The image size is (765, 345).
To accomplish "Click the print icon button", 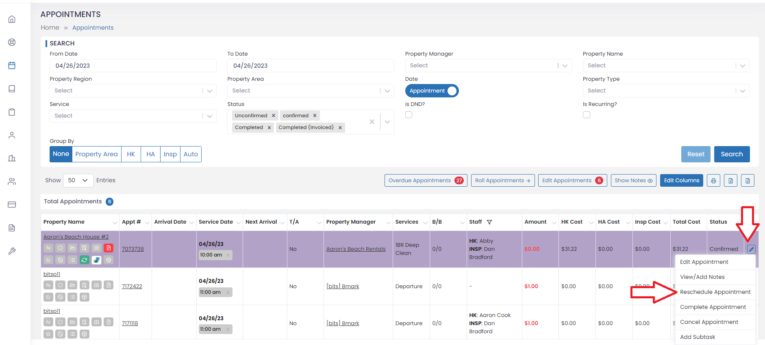I will pyautogui.click(x=713, y=181).
